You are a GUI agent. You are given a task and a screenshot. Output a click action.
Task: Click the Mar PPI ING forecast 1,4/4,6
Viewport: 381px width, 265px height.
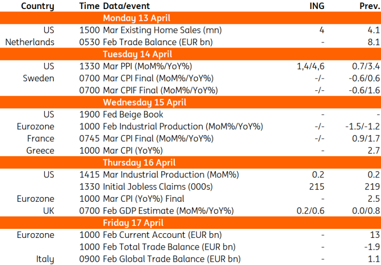coord(311,66)
